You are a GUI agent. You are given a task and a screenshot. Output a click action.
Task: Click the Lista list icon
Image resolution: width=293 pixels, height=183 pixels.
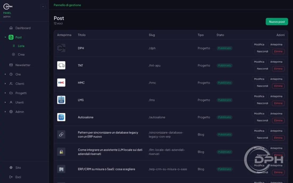pos(14,46)
